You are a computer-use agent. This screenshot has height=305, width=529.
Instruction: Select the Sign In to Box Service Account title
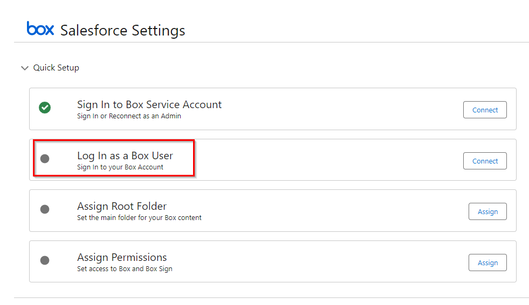pos(149,105)
